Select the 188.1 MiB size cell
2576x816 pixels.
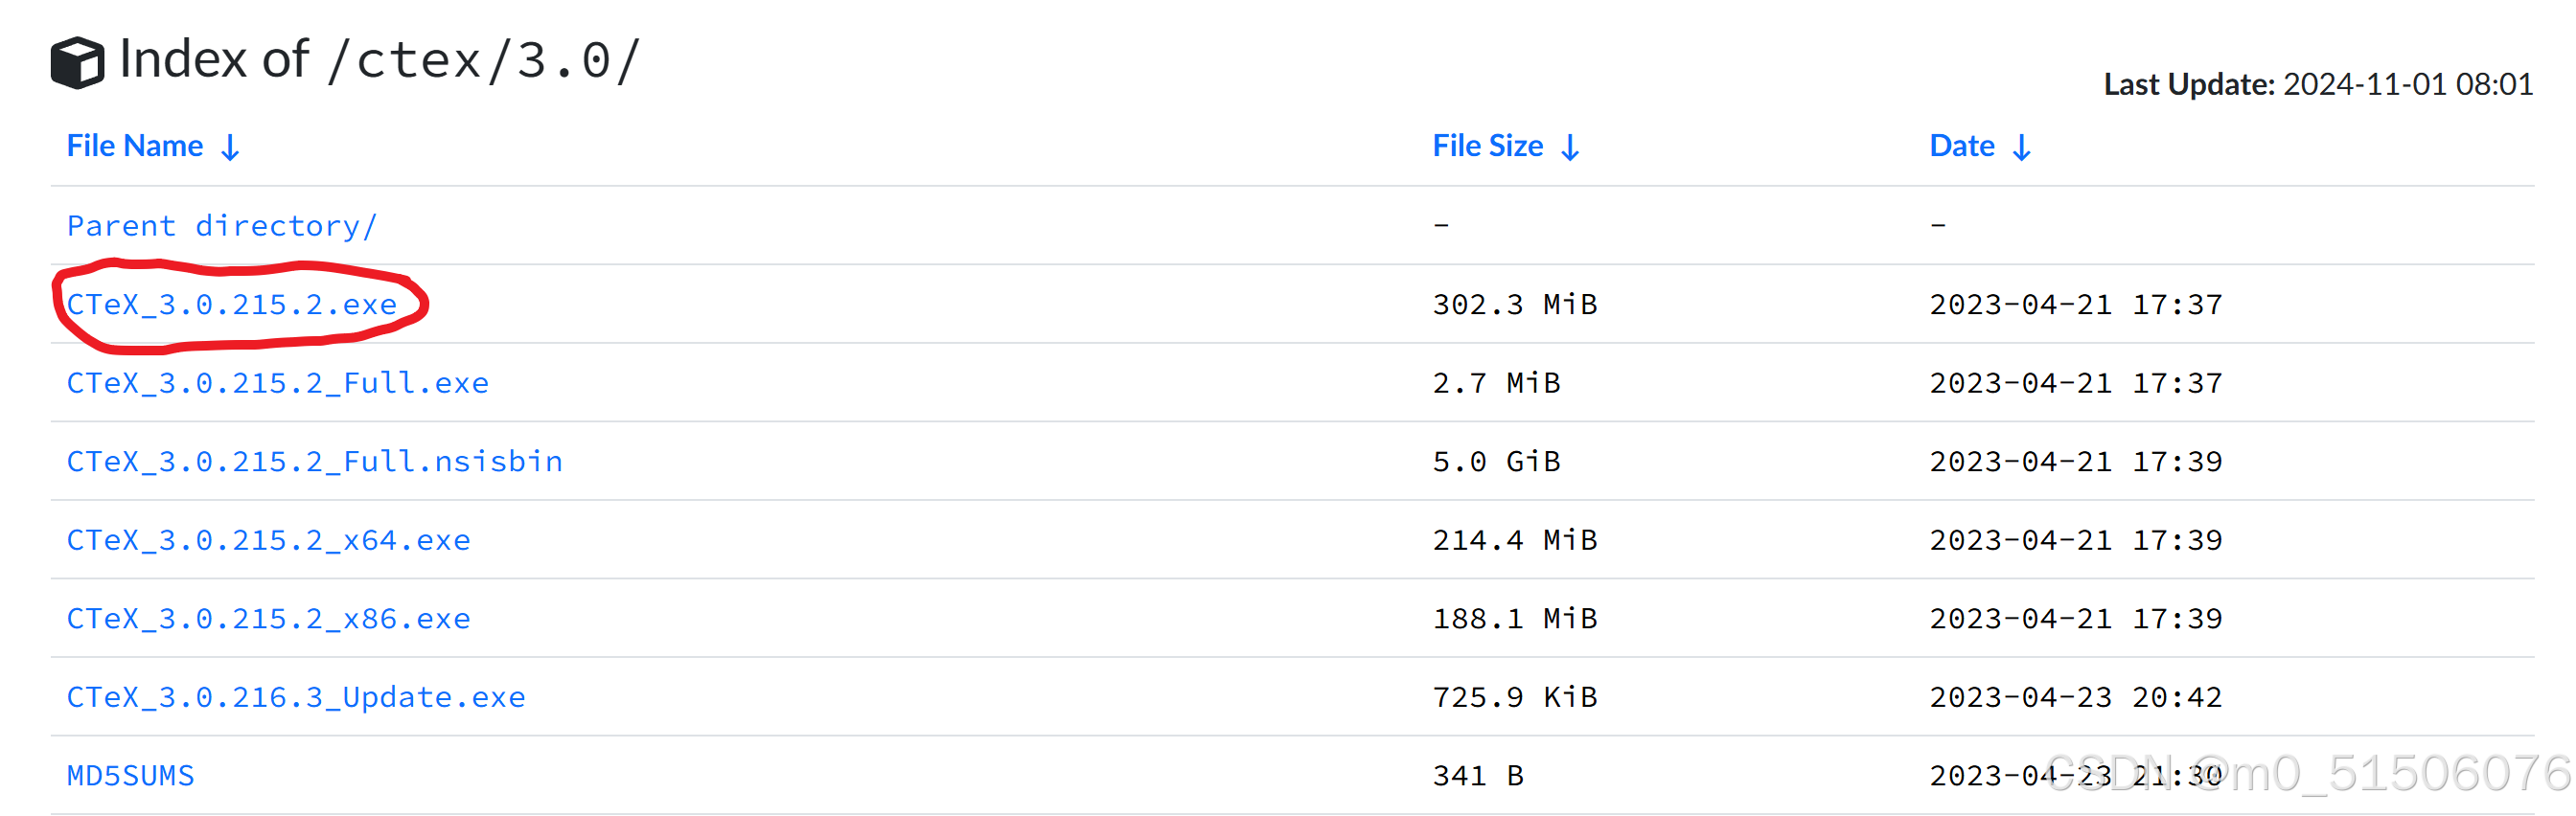(1515, 619)
